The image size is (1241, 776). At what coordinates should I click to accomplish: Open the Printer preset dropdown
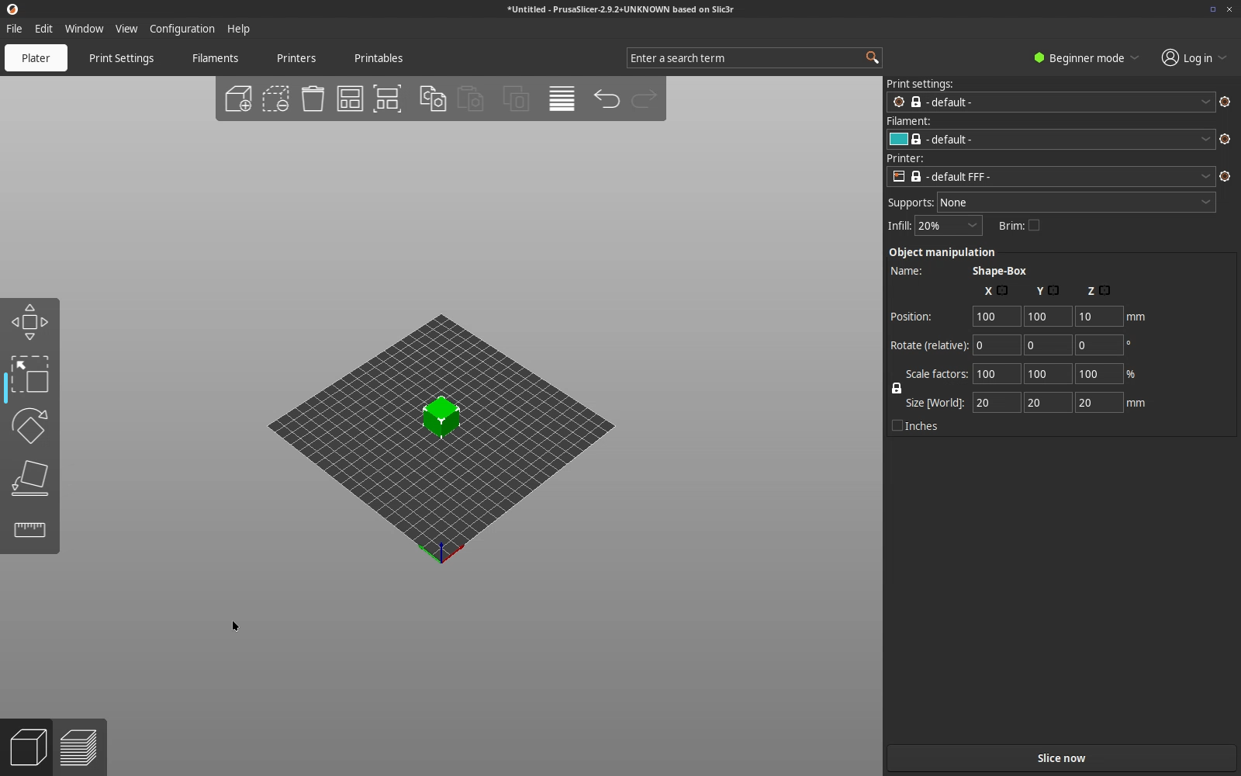(1051, 176)
